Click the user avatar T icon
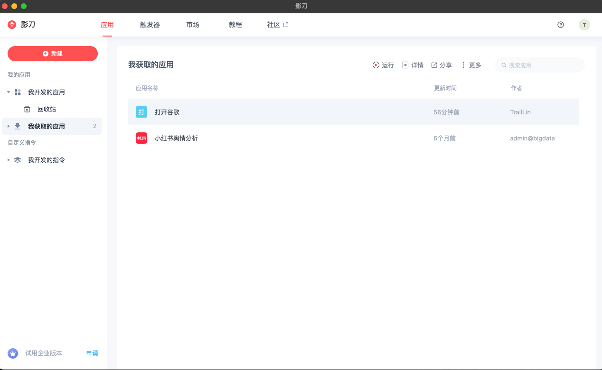 pos(584,24)
